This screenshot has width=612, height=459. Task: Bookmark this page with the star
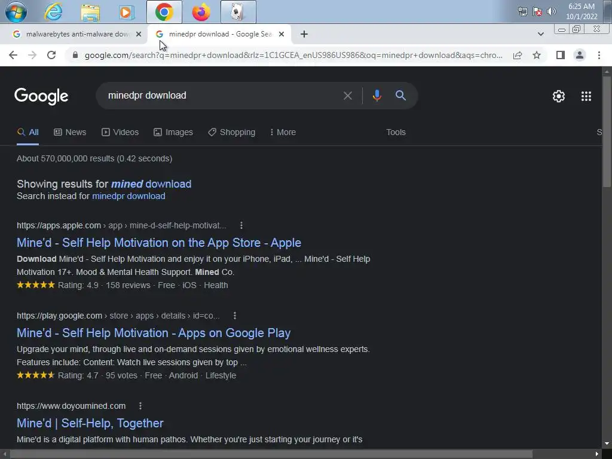coord(537,55)
